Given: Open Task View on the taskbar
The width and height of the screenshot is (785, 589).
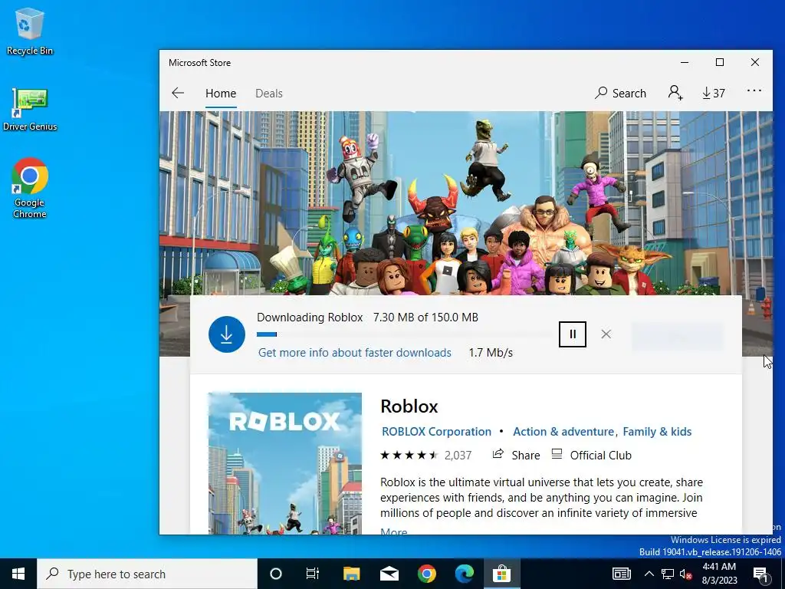Looking at the screenshot, I should [x=313, y=574].
